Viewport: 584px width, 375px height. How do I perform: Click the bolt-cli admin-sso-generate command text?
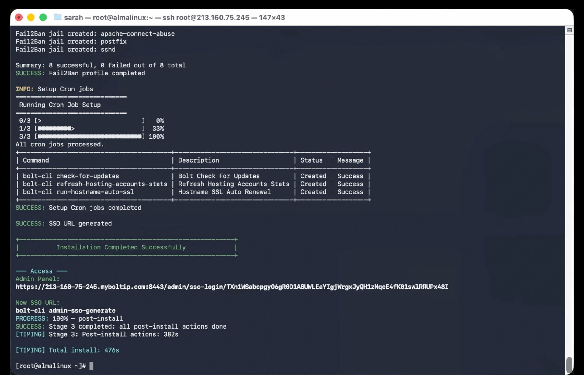[65, 311]
